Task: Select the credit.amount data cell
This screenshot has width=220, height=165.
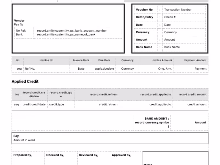Action: pos(191,105)
